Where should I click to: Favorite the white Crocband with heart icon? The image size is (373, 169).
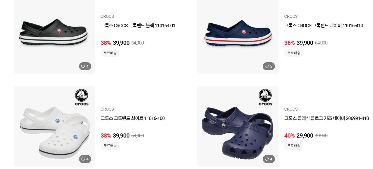point(85,159)
